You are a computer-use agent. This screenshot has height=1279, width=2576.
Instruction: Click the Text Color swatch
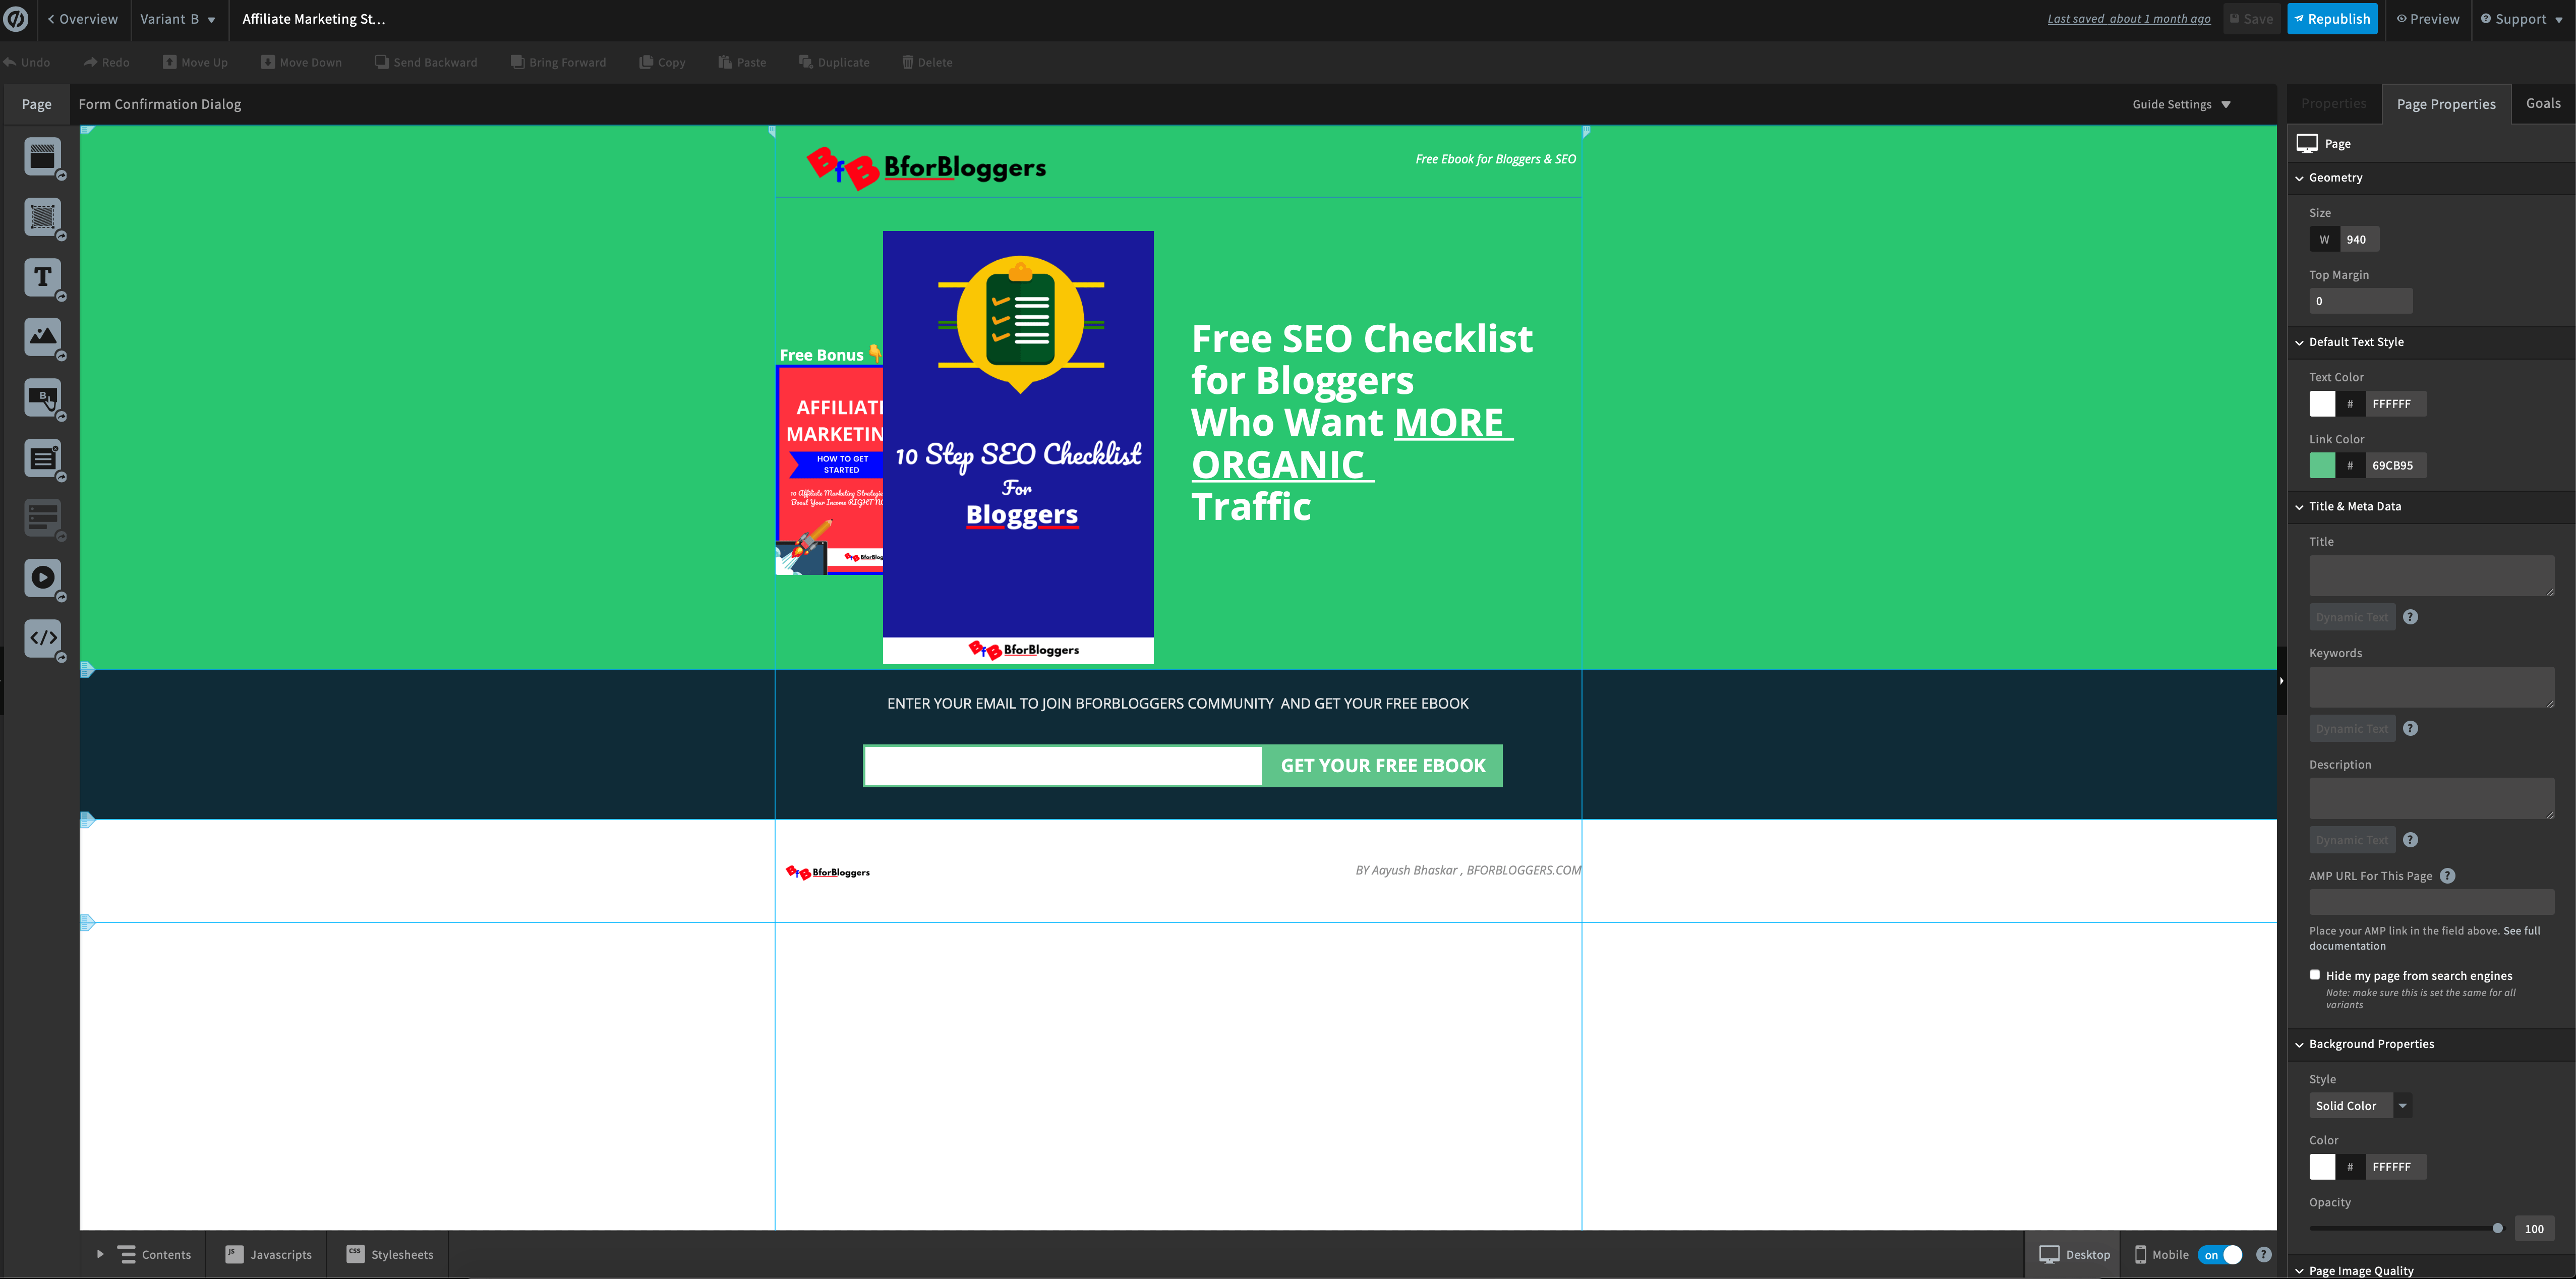pyautogui.click(x=2322, y=404)
